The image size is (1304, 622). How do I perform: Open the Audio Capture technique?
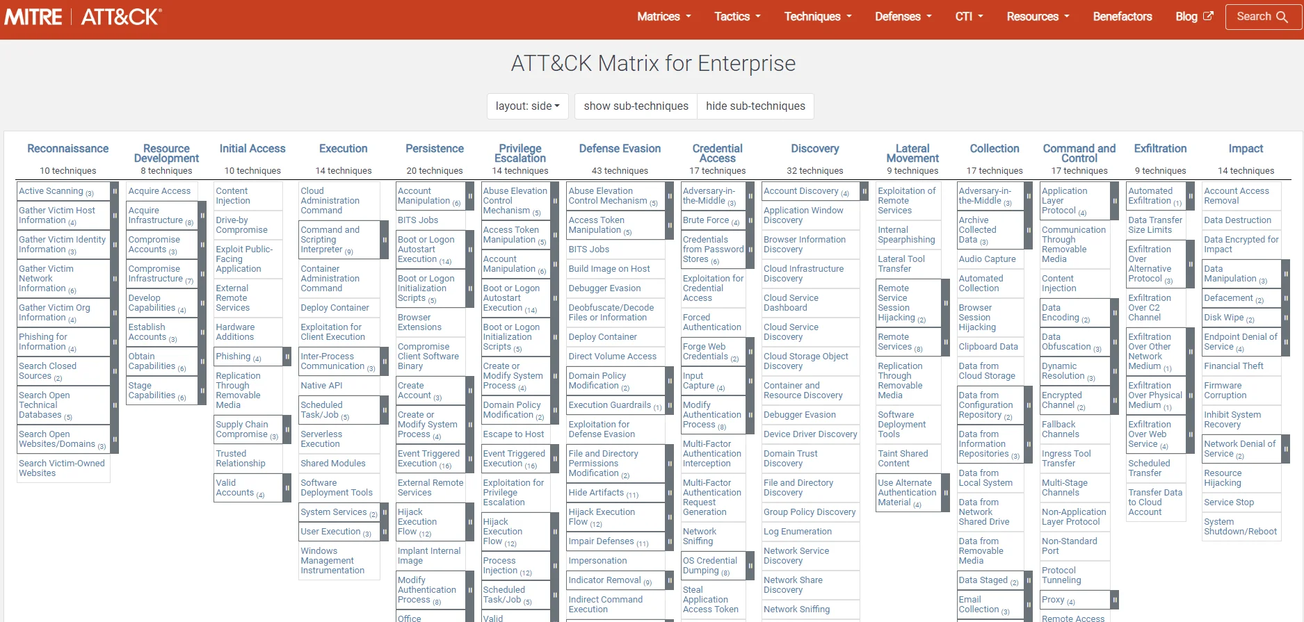987,259
